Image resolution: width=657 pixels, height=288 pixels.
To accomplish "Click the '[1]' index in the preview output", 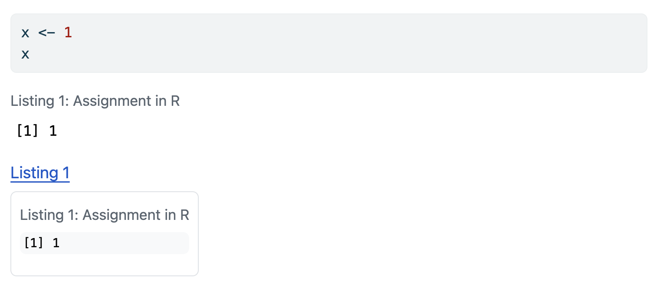I will [x=33, y=243].
